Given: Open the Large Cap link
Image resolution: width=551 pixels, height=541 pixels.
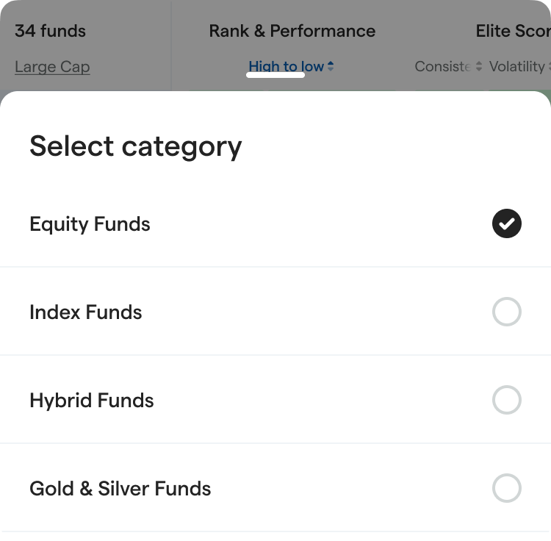Looking at the screenshot, I should tap(52, 67).
